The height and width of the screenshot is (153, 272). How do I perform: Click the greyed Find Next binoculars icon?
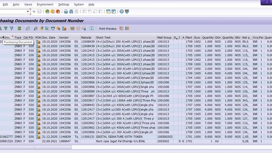pos(76,11)
